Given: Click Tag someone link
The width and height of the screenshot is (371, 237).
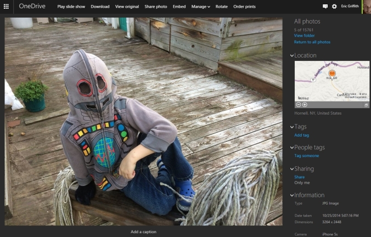Looking at the screenshot, I should (306, 156).
